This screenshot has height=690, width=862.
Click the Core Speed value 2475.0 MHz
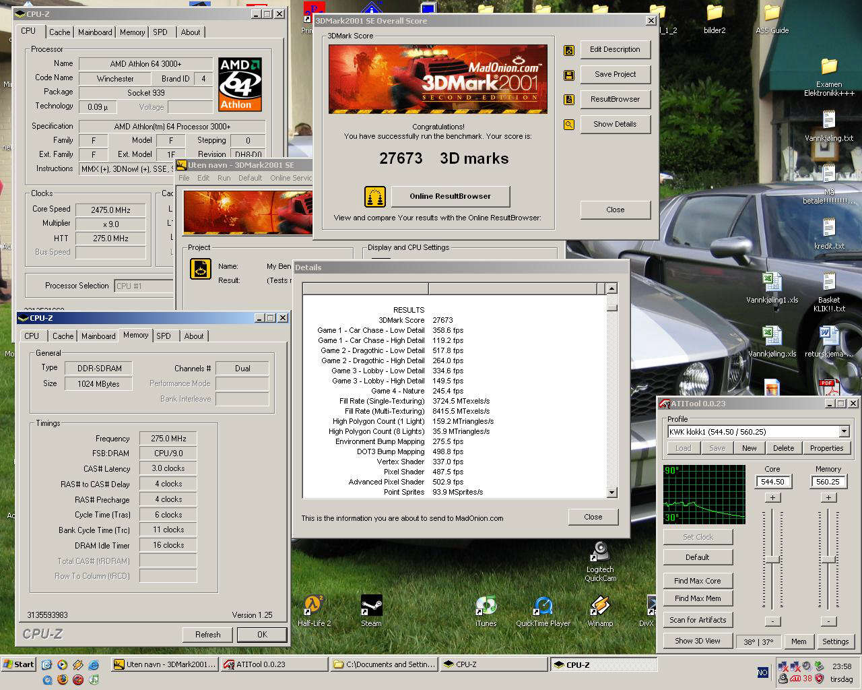111,210
